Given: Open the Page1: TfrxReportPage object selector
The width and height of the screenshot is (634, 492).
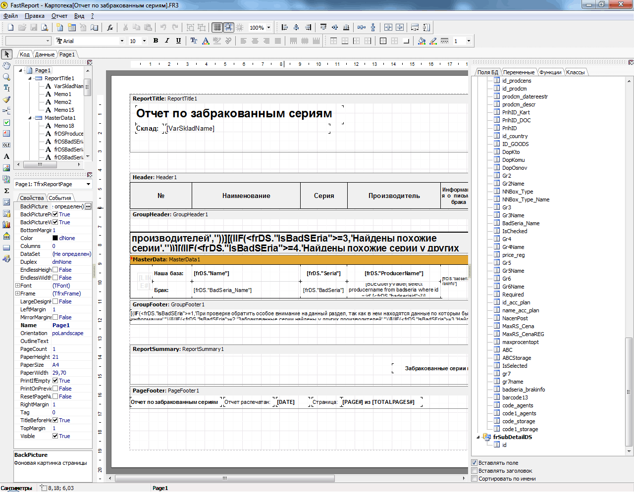Looking at the screenshot, I should click(53, 184).
